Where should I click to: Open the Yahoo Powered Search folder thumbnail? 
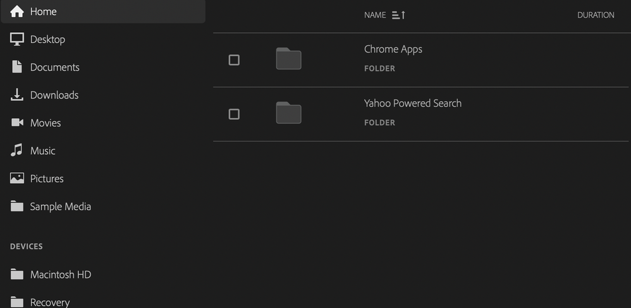[288, 113]
